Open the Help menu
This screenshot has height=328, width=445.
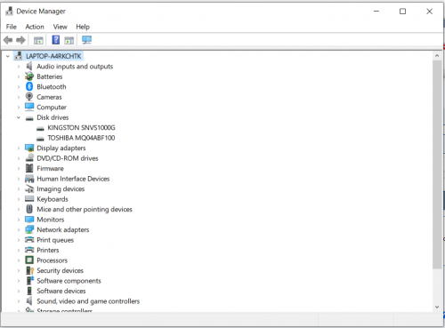click(83, 27)
